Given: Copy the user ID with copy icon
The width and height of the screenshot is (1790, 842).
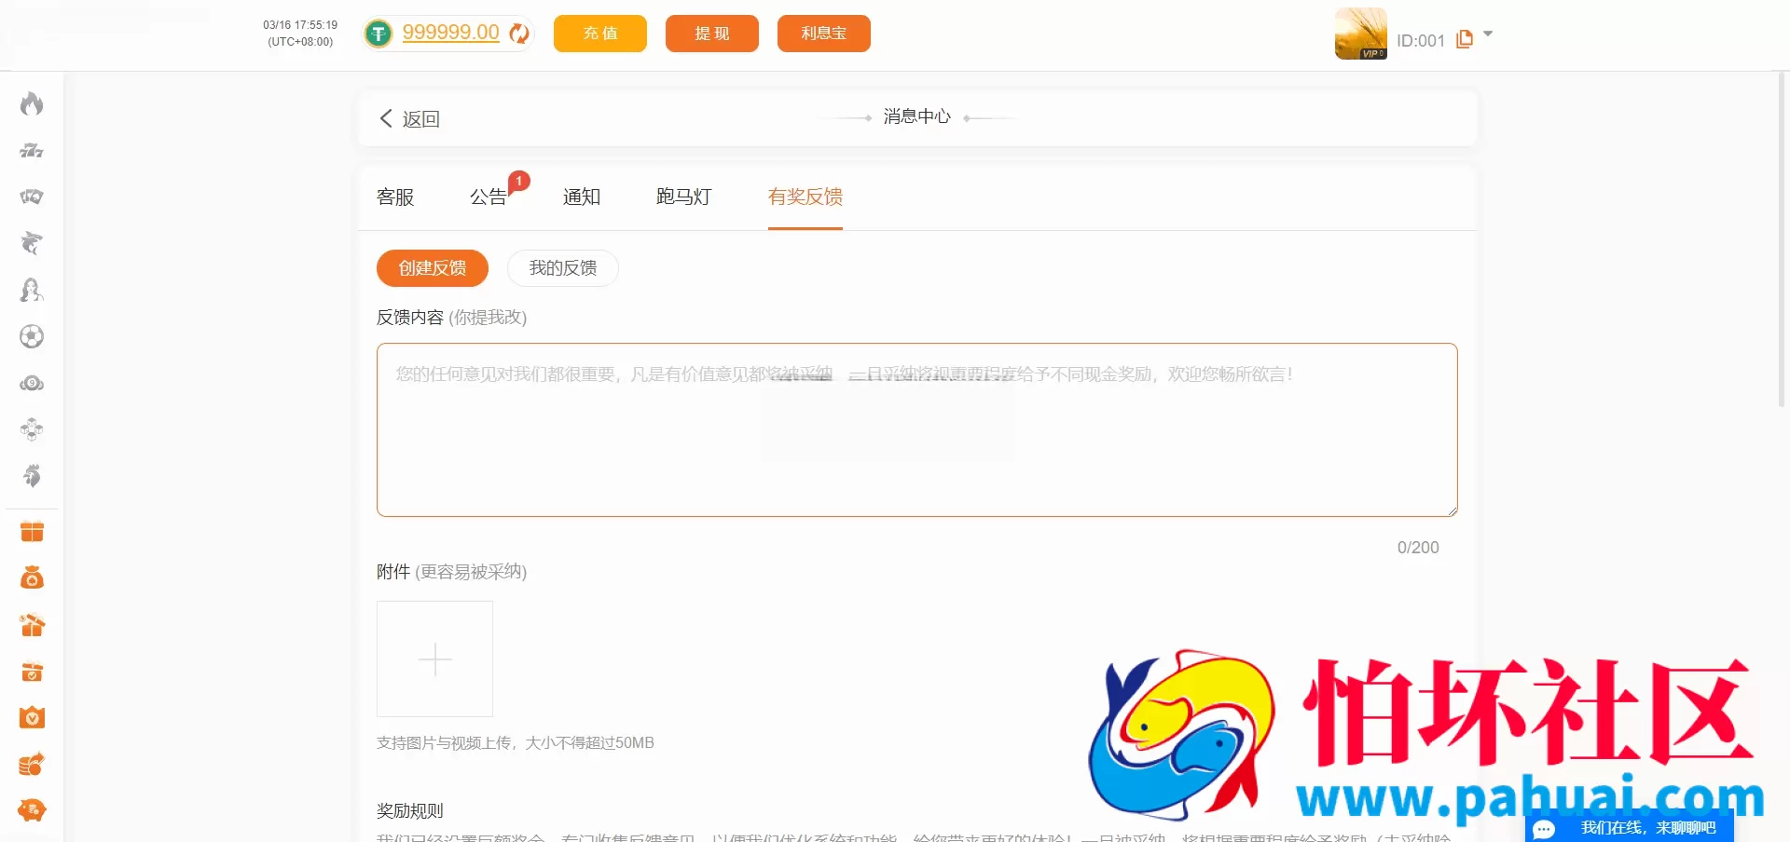Looking at the screenshot, I should point(1465,39).
